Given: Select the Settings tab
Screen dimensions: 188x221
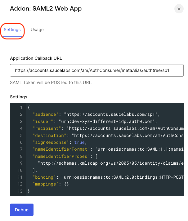Looking at the screenshot, I should pyautogui.click(x=12, y=30).
